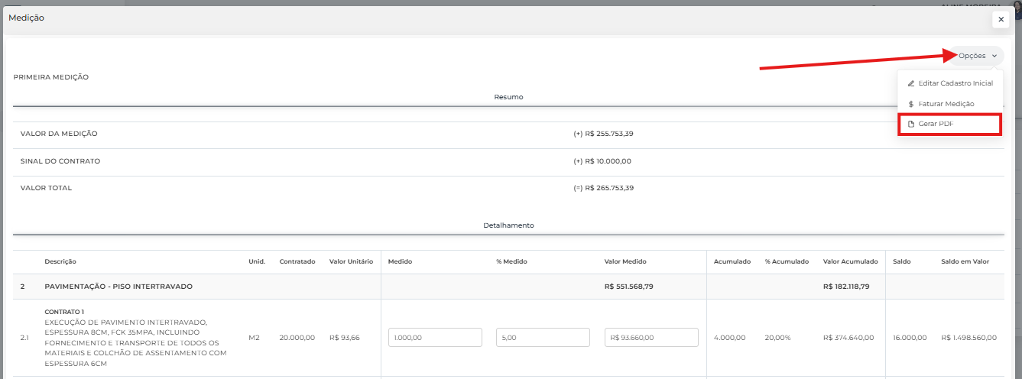Click the Descrição column header
This screenshot has width=1022, height=379.
pyautogui.click(x=60, y=261)
